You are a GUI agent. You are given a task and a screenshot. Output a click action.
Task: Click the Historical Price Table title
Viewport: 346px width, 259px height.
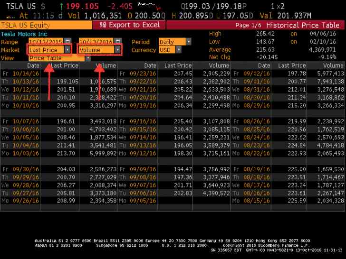point(303,25)
